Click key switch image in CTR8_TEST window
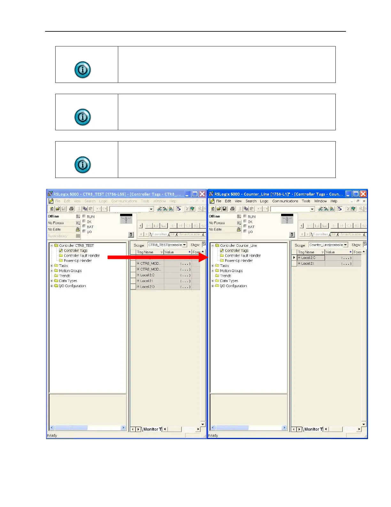Viewport: 391px width, 507px height. (x=126, y=219)
